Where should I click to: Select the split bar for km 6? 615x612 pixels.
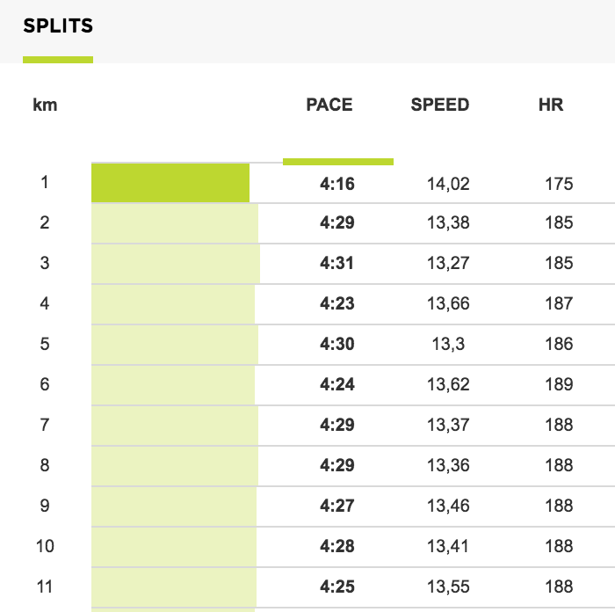(173, 385)
